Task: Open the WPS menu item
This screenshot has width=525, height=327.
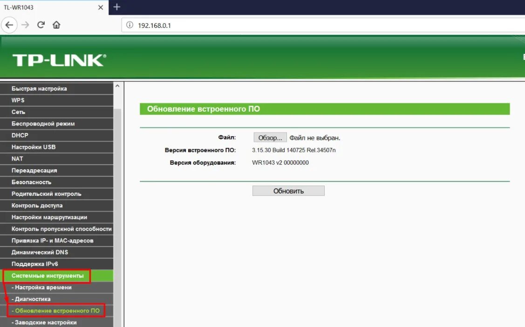Action: [56, 100]
